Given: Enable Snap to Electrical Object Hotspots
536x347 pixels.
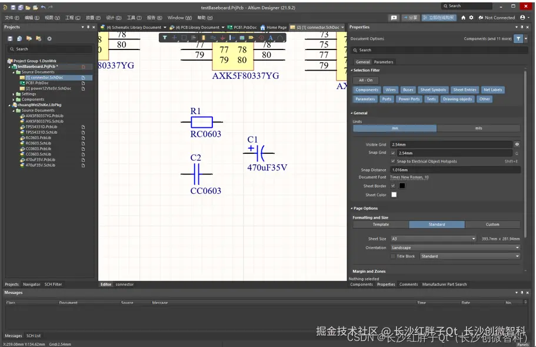Looking at the screenshot, I should point(393,161).
